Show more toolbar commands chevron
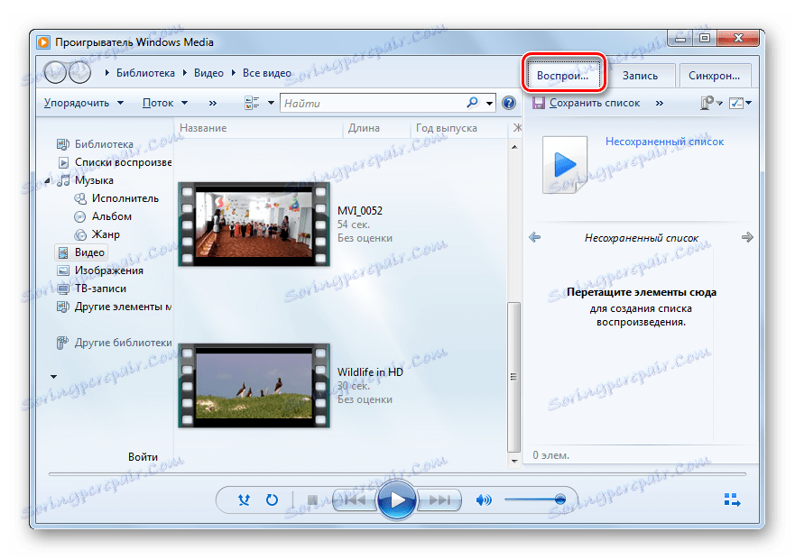The height and width of the screenshot is (559, 795). (212, 103)
